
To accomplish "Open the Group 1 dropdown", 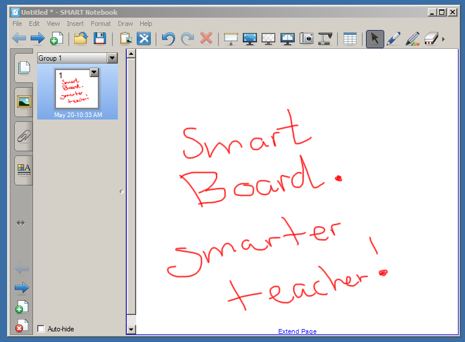I will point(112,58).
